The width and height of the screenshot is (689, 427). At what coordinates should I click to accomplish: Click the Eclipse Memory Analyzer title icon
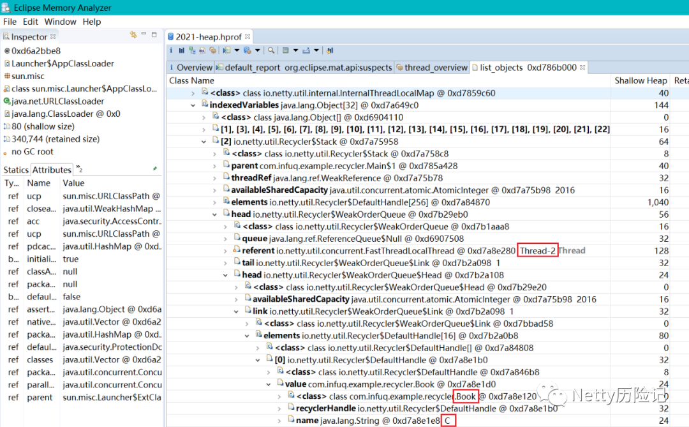tap(6, 8)
